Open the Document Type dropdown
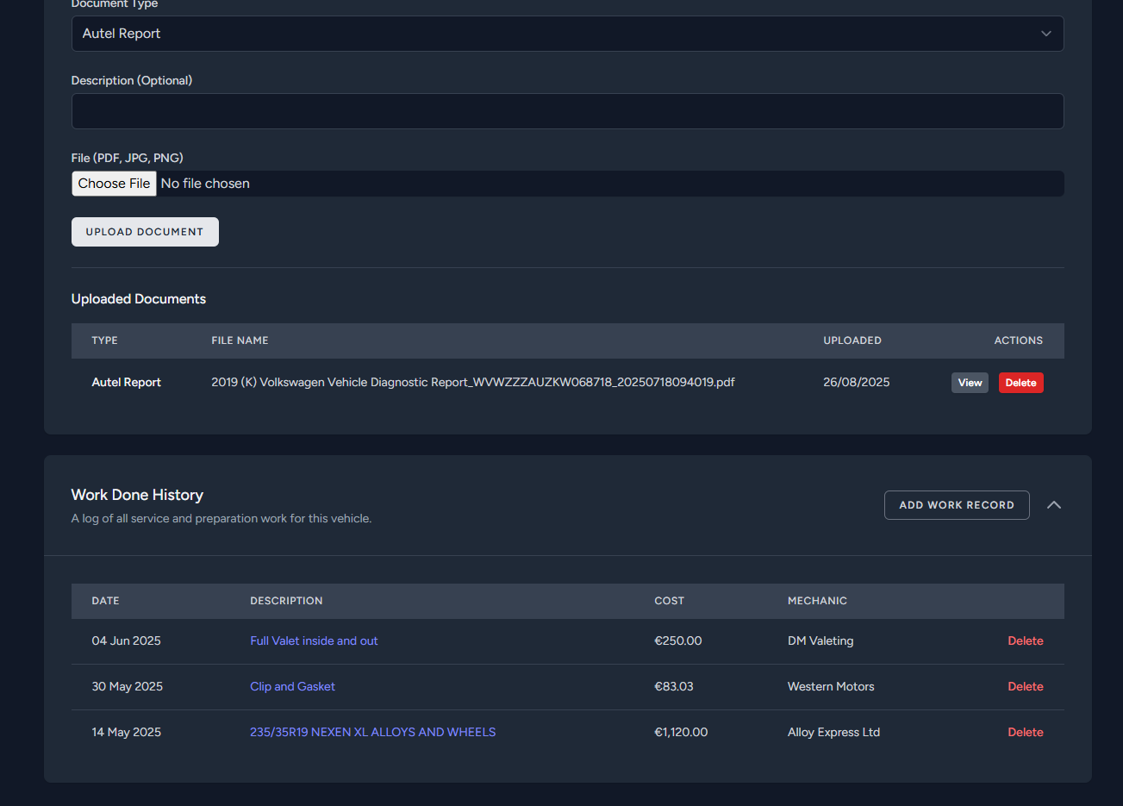 click(x=567, y=34)
